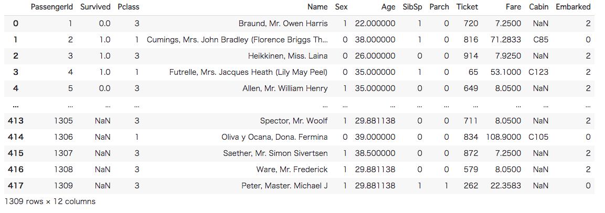Select the Cabin column header
Viewport: 605px width, 213px height.
coord(539,7)
